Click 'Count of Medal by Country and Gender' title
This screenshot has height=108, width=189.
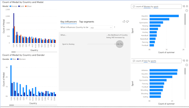tap(24, 55)
